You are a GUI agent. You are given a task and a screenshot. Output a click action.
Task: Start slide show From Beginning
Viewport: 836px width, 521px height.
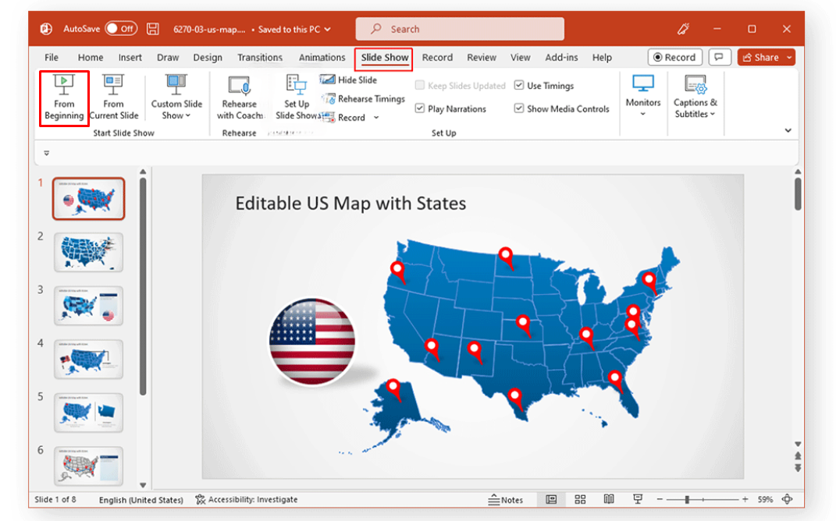[x=64, y=98]
